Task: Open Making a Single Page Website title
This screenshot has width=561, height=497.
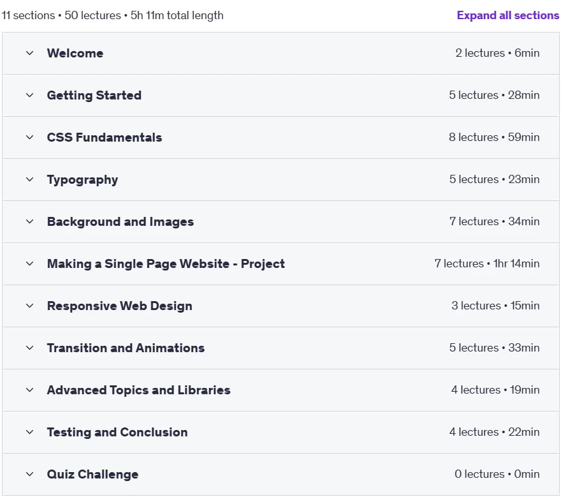Action: click(166, 264)
